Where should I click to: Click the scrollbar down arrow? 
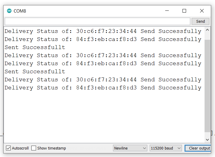coord(208,140)
